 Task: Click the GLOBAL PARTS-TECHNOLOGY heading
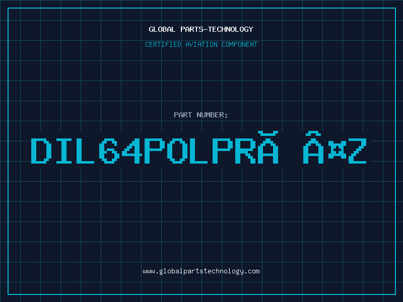(201, 29)
